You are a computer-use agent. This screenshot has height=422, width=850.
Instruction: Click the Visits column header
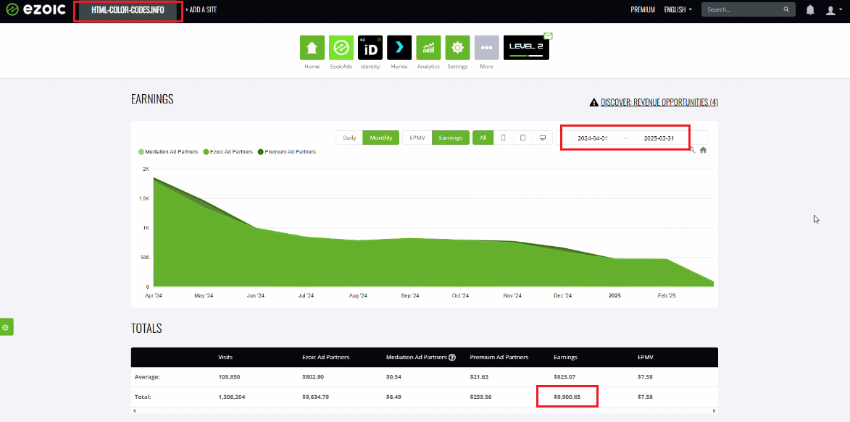pyautogui.click(x=225, y=358)
